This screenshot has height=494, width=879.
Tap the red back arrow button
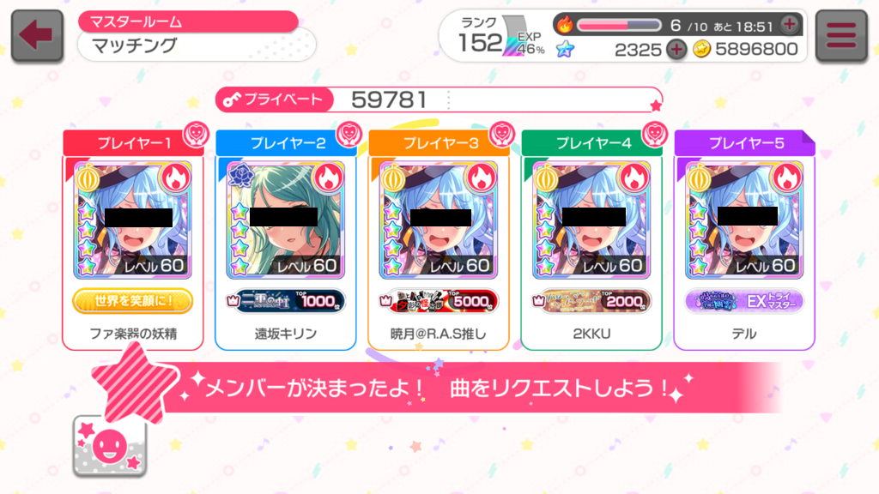(x=37, y=35)
